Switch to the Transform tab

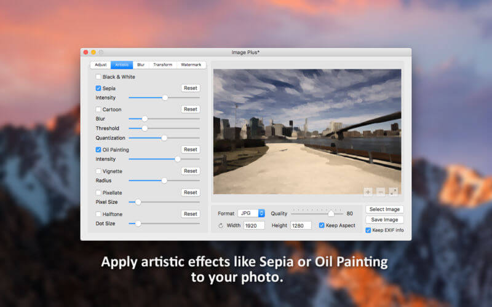(162, 65)
